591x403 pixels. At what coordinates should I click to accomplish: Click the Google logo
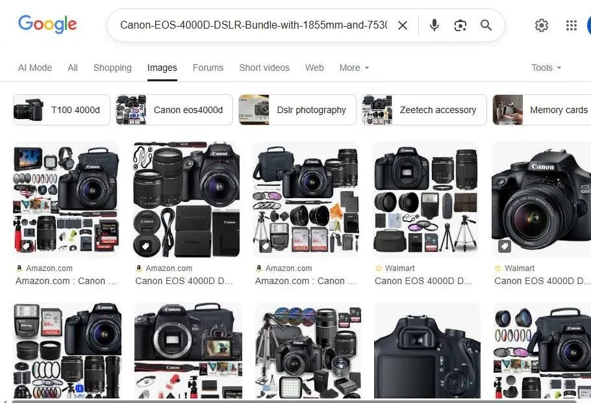click(x=47, y=25)
